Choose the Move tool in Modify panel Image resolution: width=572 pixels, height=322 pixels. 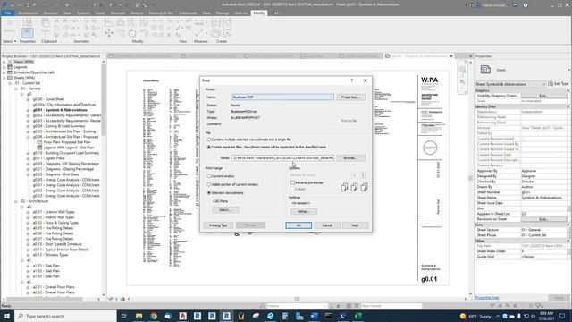coord(109,34)
